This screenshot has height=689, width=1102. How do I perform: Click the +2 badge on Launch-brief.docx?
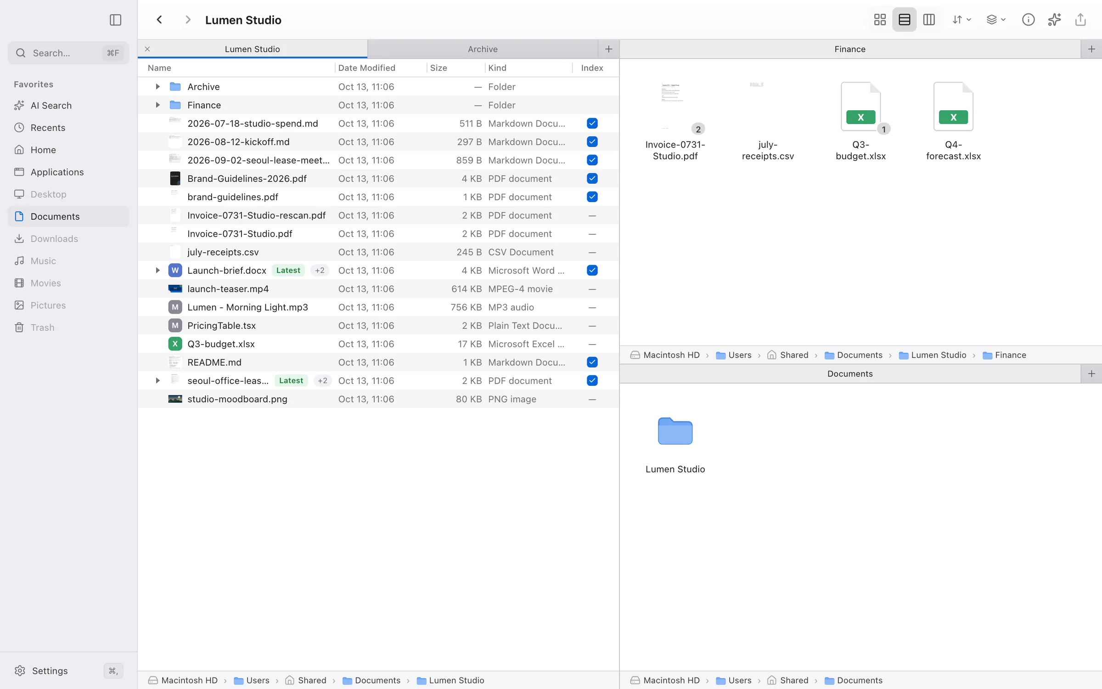pos(320,271)
